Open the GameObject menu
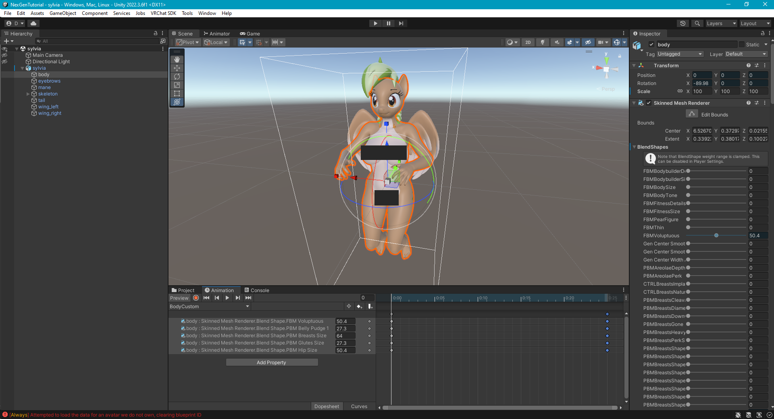 [63, 13]
